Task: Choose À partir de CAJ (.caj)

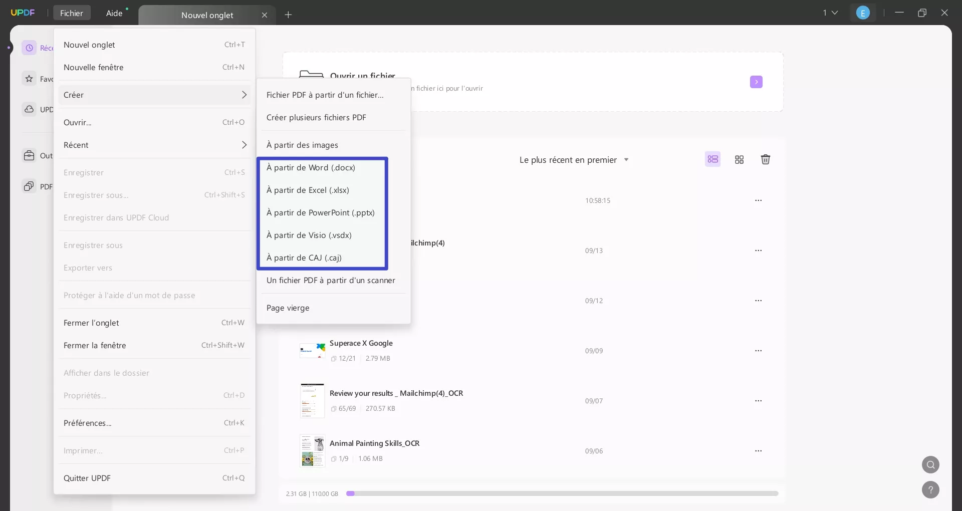Action: pos(333,258)
